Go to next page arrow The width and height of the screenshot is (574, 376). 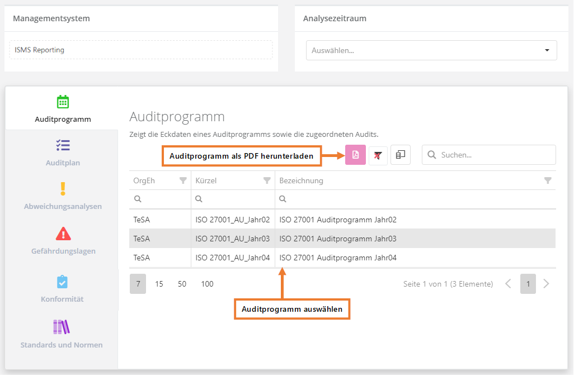(x=547, y=284)
